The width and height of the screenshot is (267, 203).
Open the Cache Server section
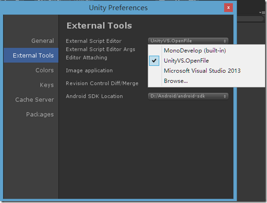click(34, 100)
